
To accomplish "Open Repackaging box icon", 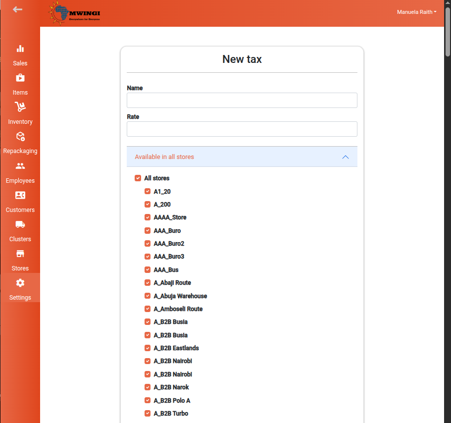I will [20, 136].
